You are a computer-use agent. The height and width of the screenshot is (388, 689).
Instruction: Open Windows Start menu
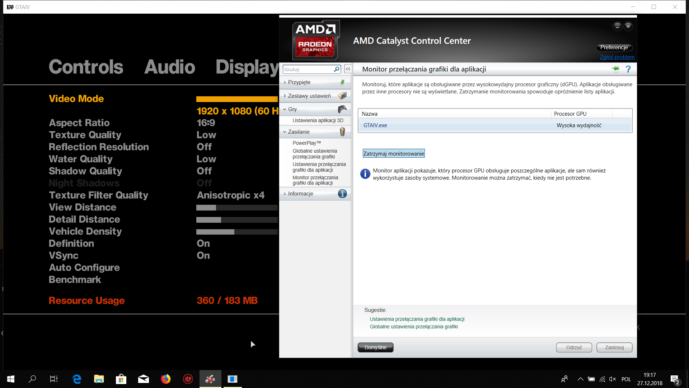tap(11, 379)
